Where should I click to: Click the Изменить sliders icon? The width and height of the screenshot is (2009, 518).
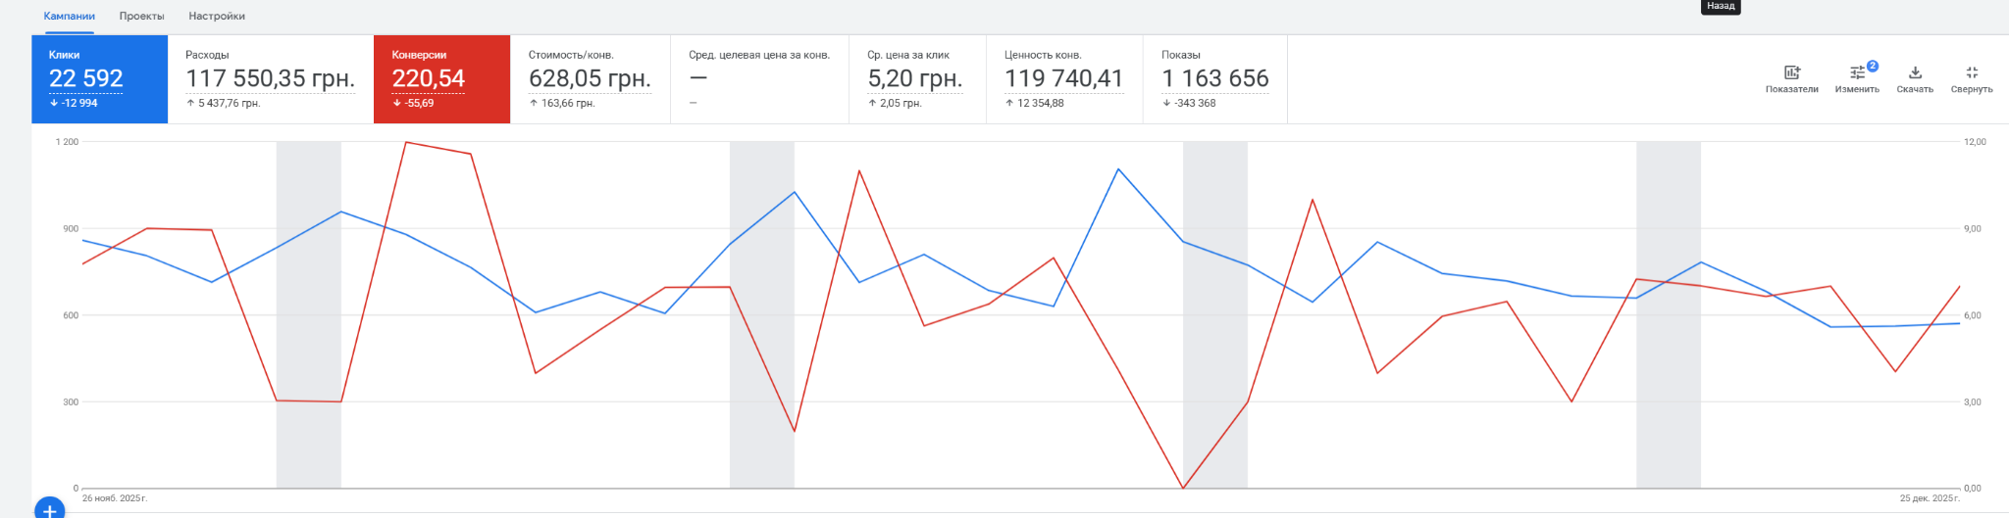(x=1856, y=73)
